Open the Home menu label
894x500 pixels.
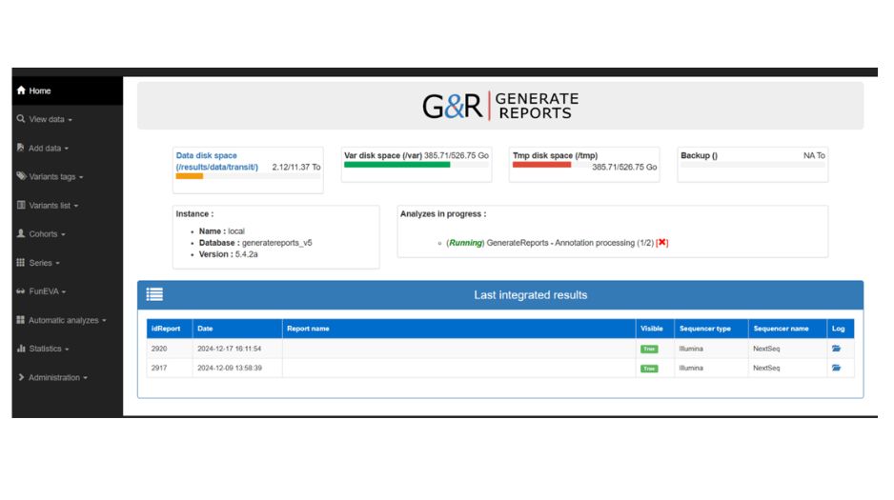[40, 90]
